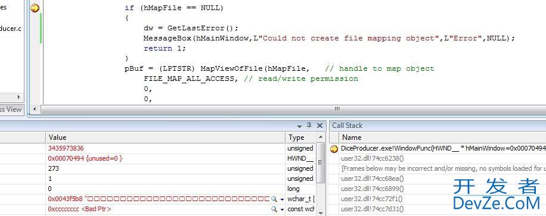Image resolution: width=546 pixels, height=216 pixels.
Task: Expand visualizer dropdown for 0x0043f5b8 row
Action: pos(282,199)
